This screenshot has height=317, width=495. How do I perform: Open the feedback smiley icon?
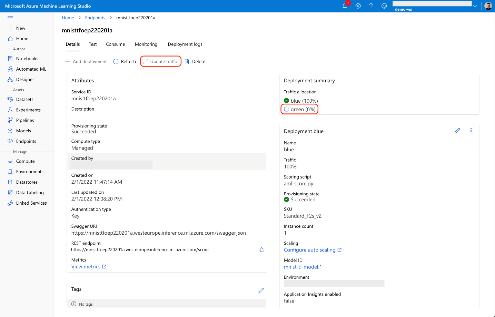384,6
